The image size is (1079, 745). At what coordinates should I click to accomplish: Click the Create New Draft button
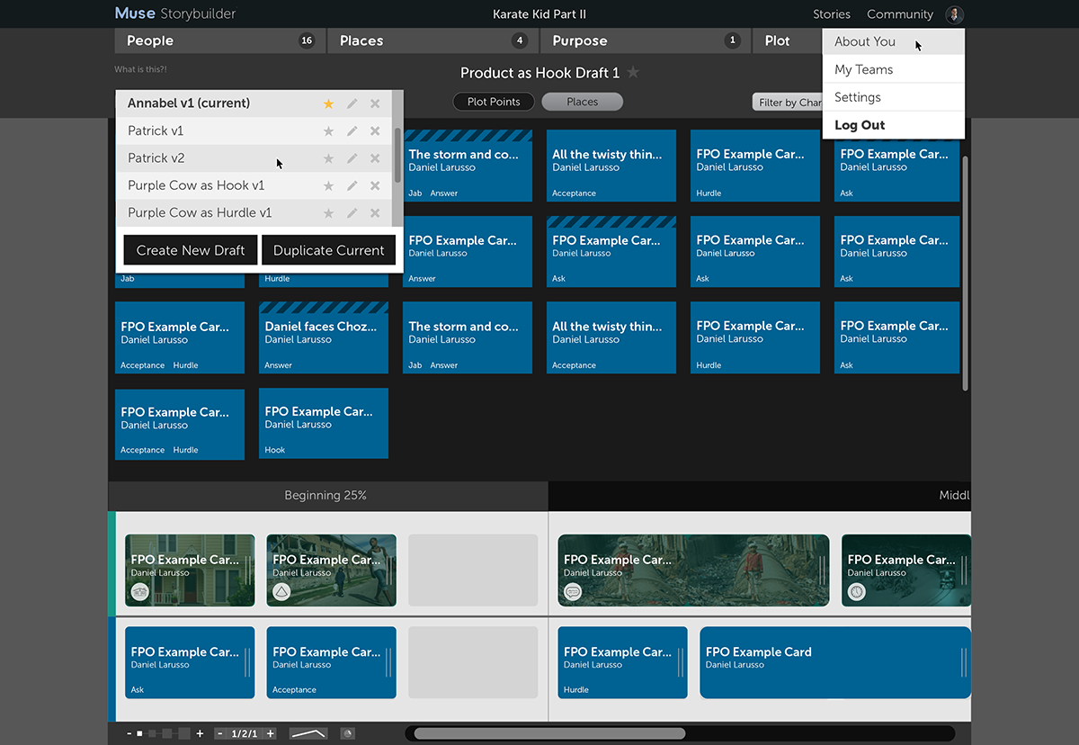(191, 250)
